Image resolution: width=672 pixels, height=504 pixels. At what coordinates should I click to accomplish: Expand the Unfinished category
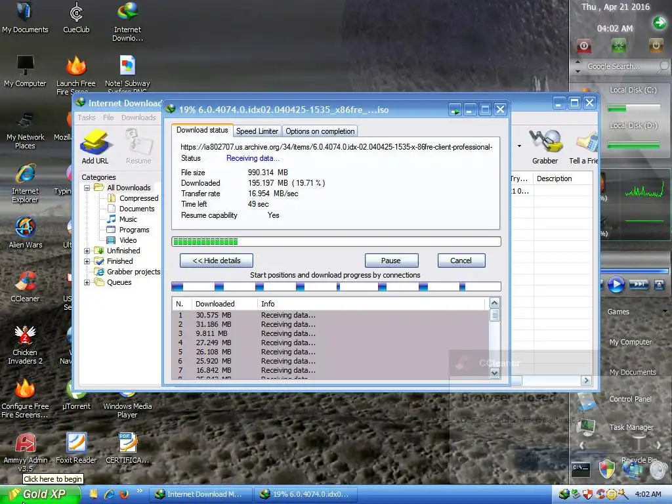tap(87, 251)
